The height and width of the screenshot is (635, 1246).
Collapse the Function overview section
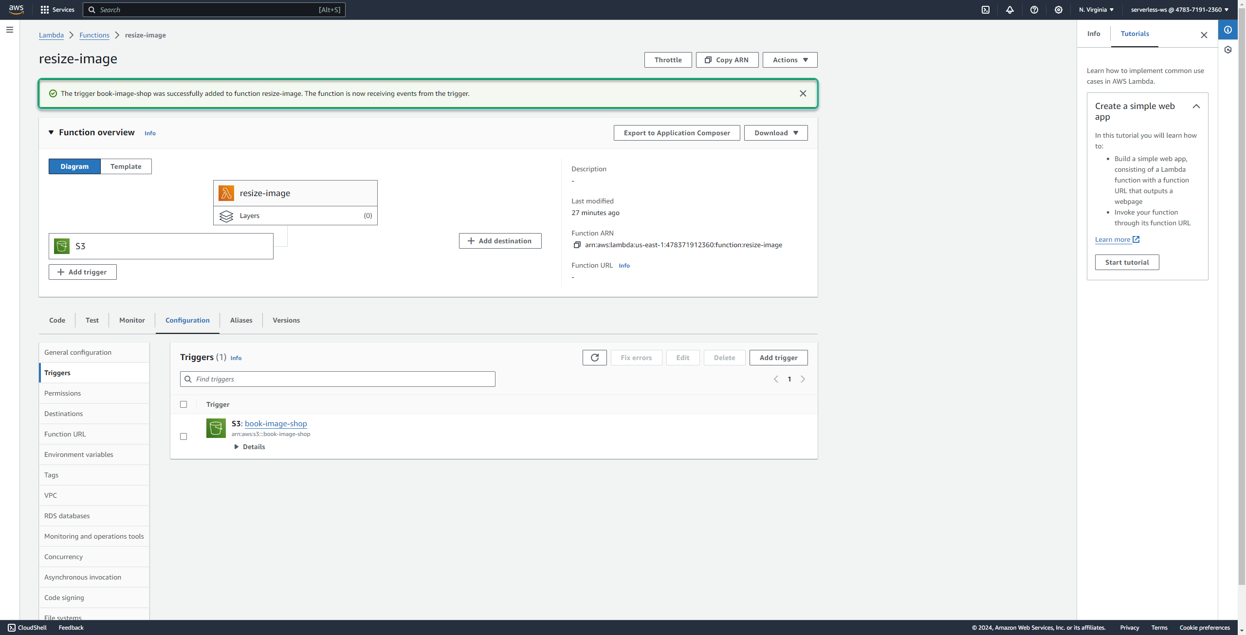(51, 132)
